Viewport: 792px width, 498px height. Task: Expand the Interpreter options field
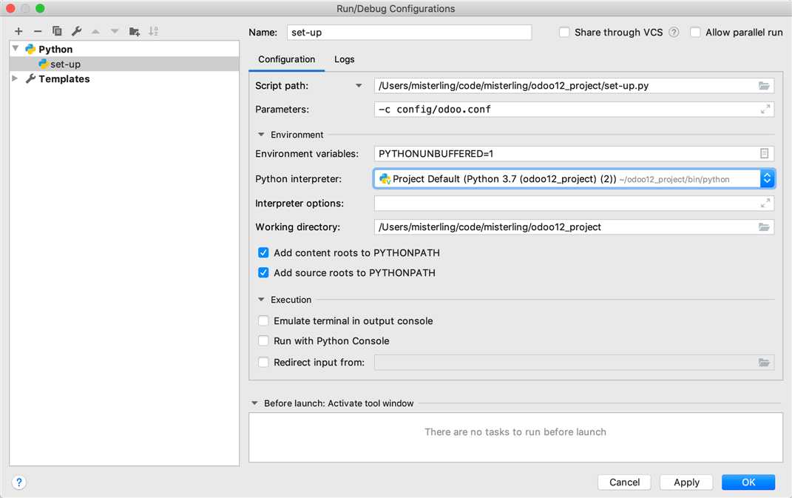point(765,203)
